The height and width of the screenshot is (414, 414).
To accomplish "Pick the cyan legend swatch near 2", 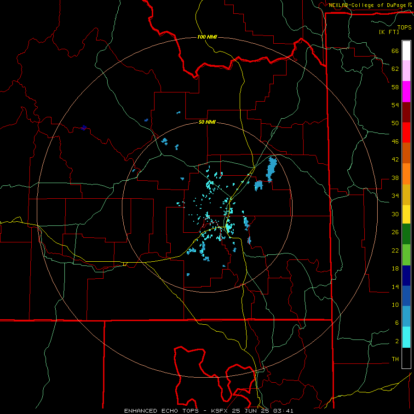I will point(406,337).
